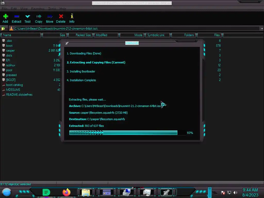Select the [BOOT] folder row
The width and height of the screenshot is (264, 198).
coord(9,80)
